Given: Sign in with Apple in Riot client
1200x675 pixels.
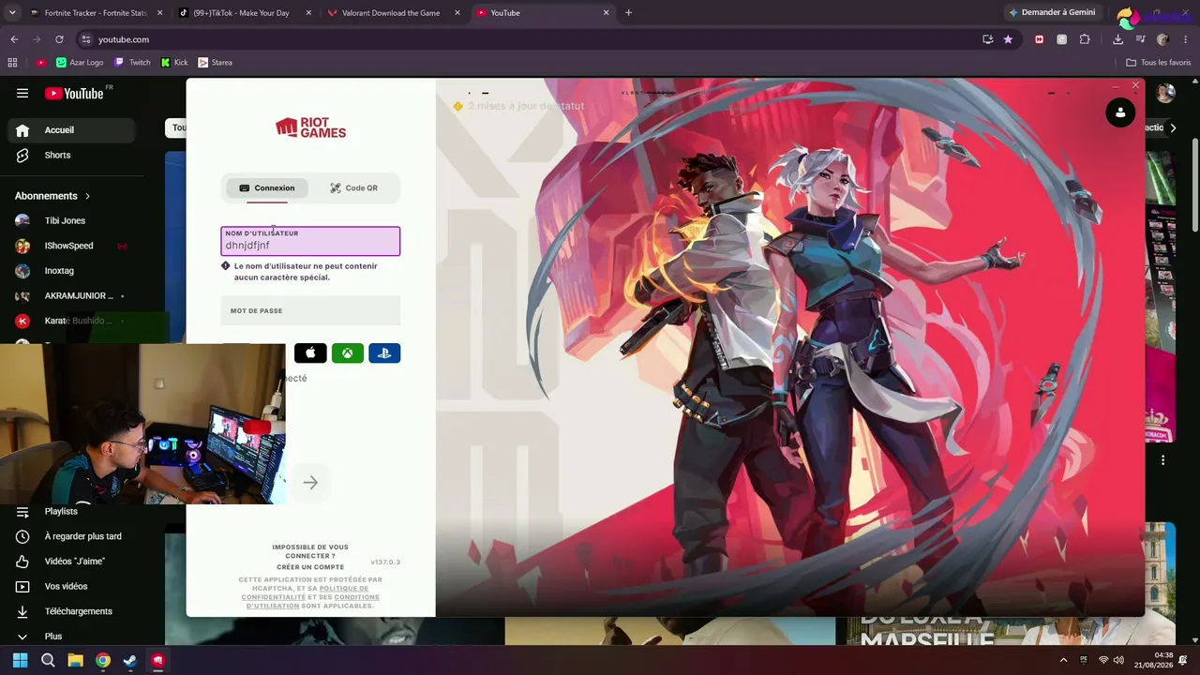Looking at the screenshot, I should click(x=310, y=353).
